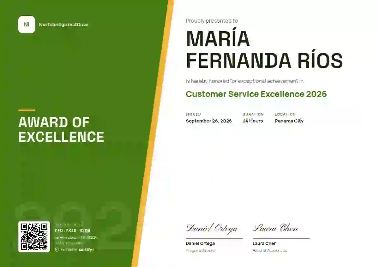379x267 pixels.
Task: Select the 'Northbridge Institute' name
Action: [63, 25]
